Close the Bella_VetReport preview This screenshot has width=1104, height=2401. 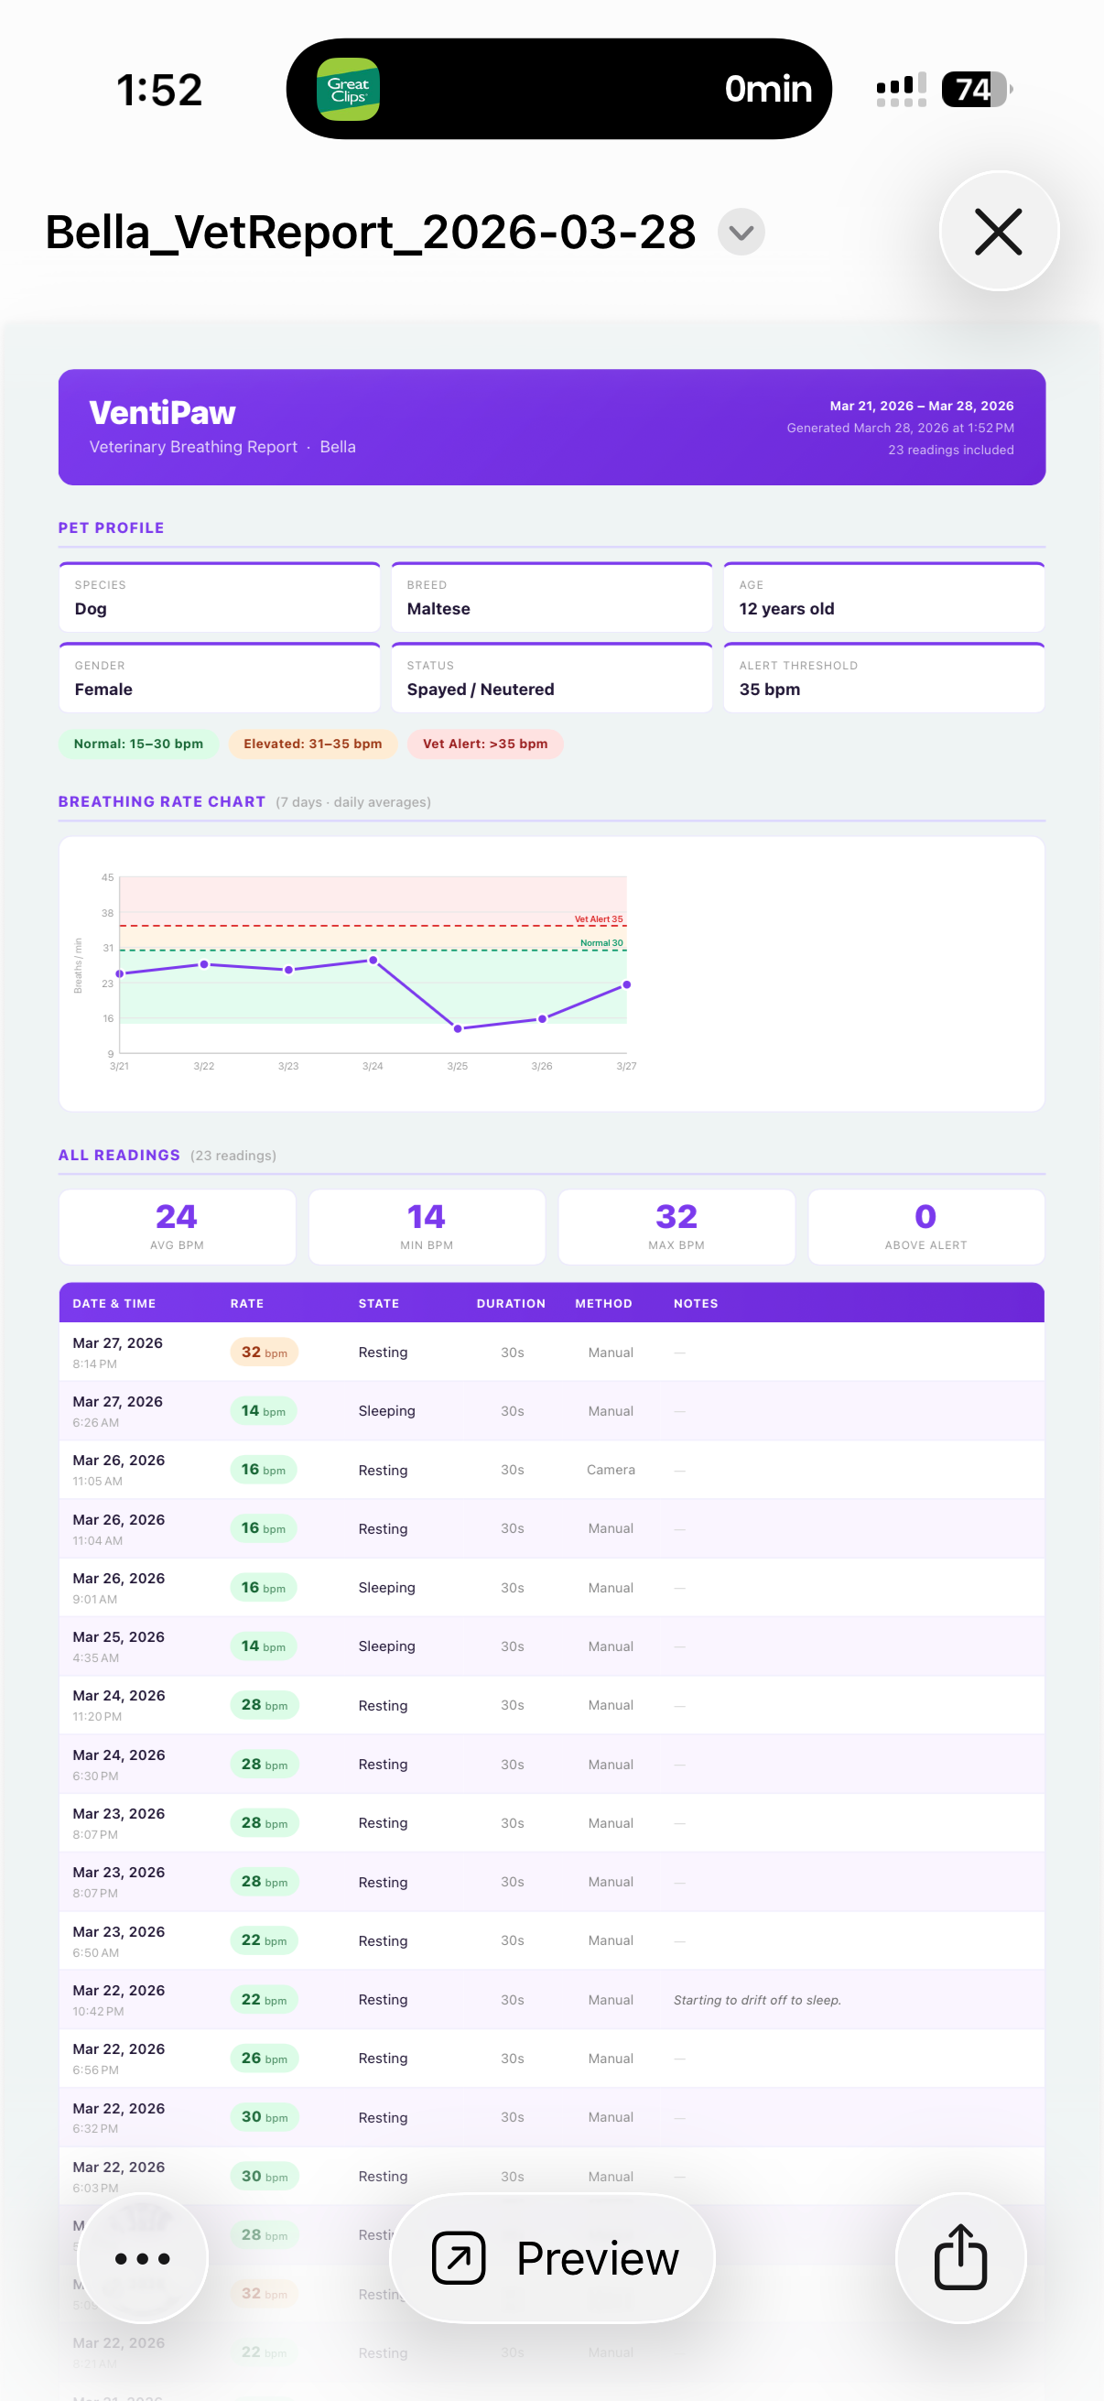tap(998, 231)
